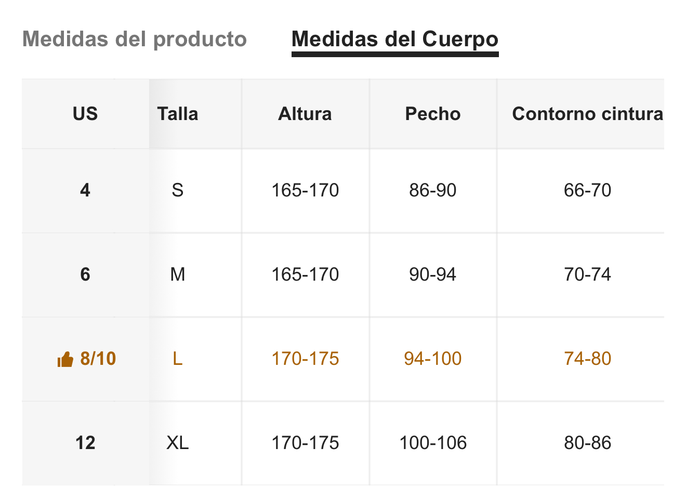Select recommended 8/10 size row

343,359
